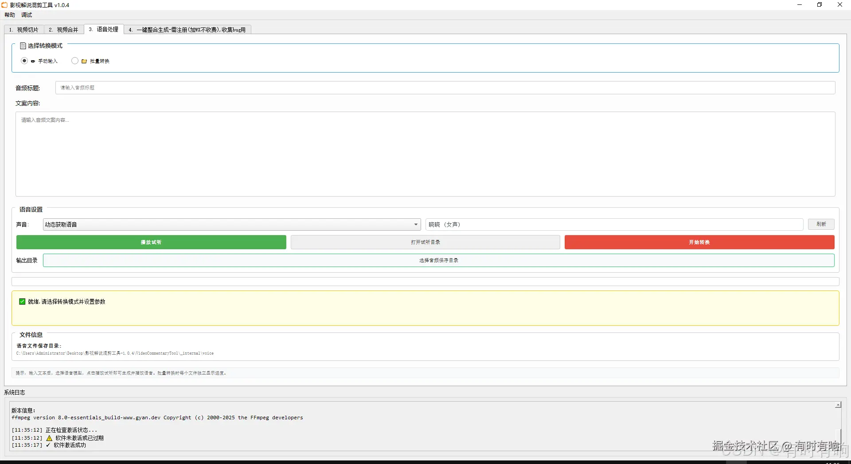Image resolution: width=851 pixels, height=464 pixels.
Task: Minimize the application window
Action: 800,5
